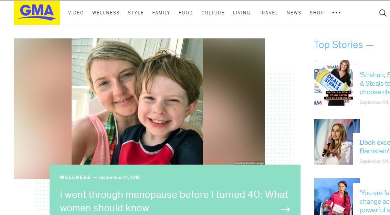Image resolution: width=390 pixels, height=215 pixels.
Task: Click the arrow on the menopause article
Action: 286,209
